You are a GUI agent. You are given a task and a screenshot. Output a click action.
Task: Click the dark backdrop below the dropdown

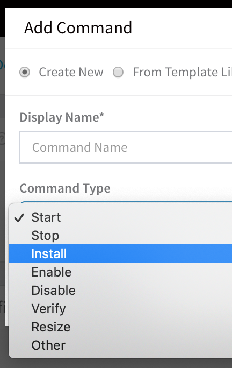pyautogui.click(x=116, y=363)
